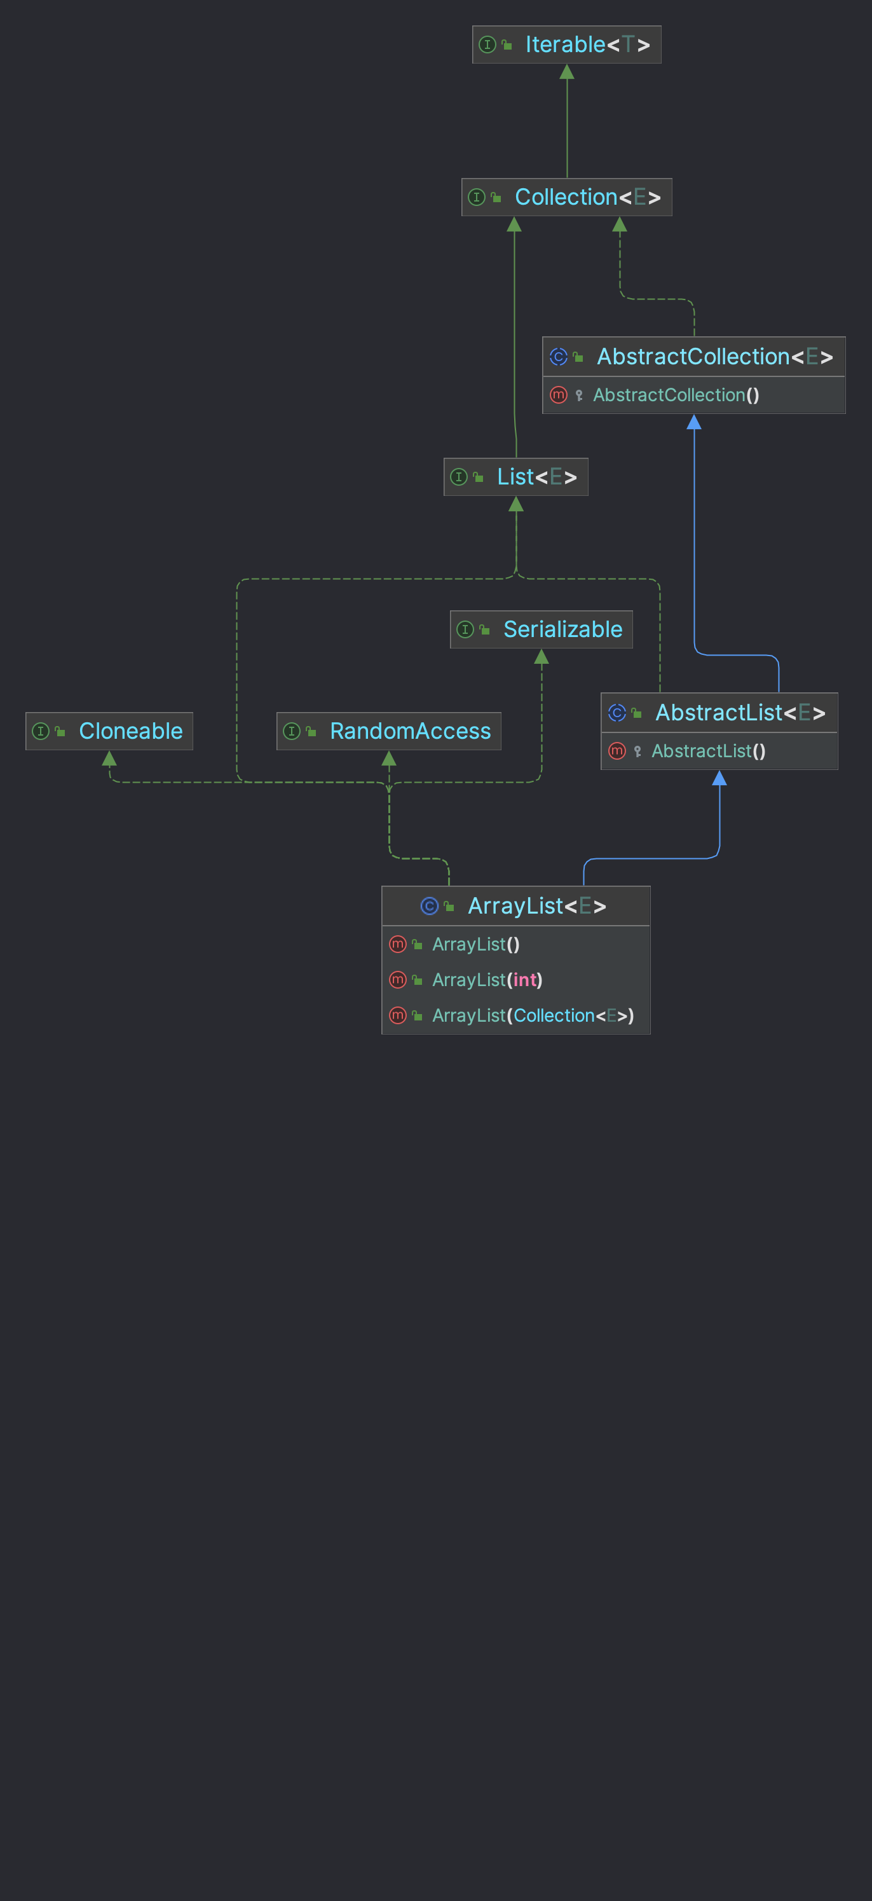The height and width of the screenshot is (1901, 872).
Task: Click the interface icon beside Cloneable
Action: point(41,731)
